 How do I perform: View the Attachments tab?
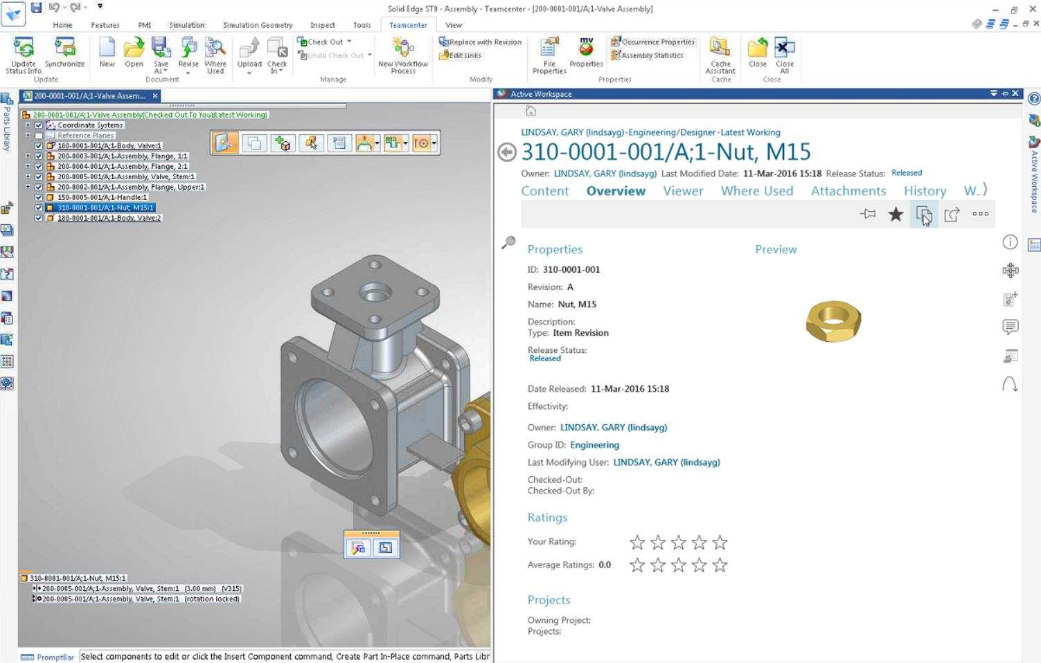848,191
